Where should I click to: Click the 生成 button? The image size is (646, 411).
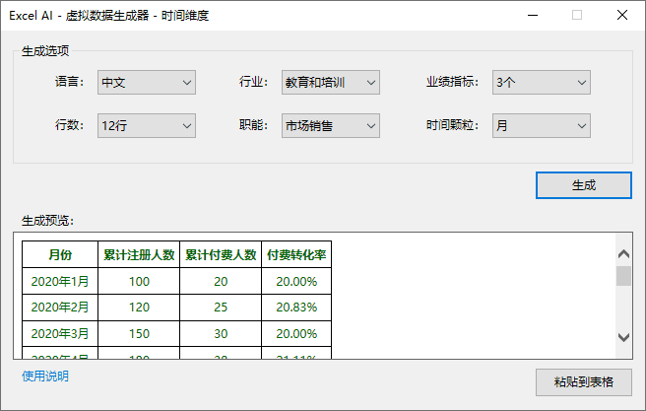[x=583, y=185]
